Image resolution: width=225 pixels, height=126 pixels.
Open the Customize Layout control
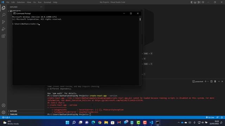tap(203, 2)
